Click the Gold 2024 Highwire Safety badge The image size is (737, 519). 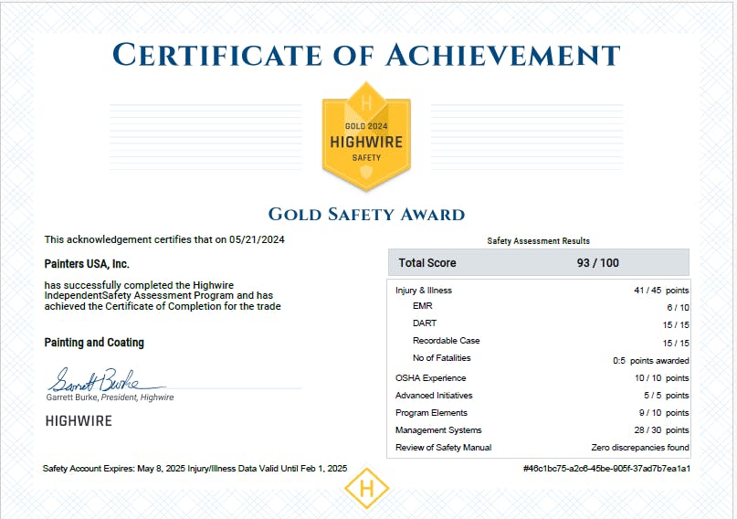pos(366,136)
